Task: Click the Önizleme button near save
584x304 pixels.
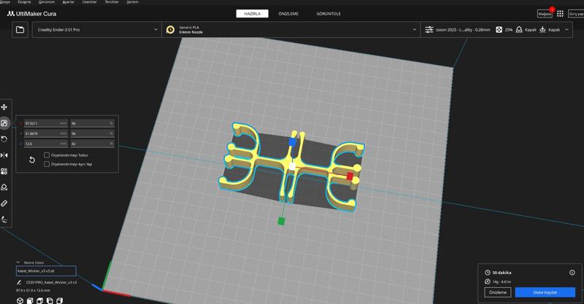Action: tap(498, 292)
